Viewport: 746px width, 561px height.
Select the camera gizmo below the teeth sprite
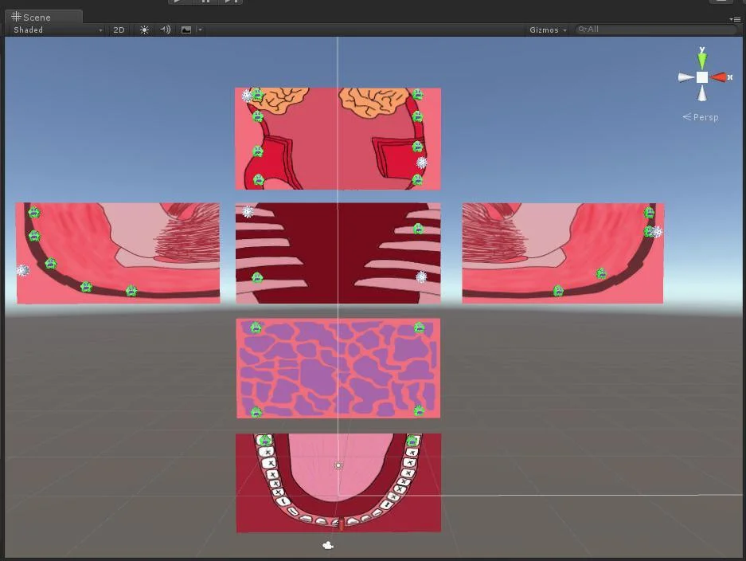point(328,545)
